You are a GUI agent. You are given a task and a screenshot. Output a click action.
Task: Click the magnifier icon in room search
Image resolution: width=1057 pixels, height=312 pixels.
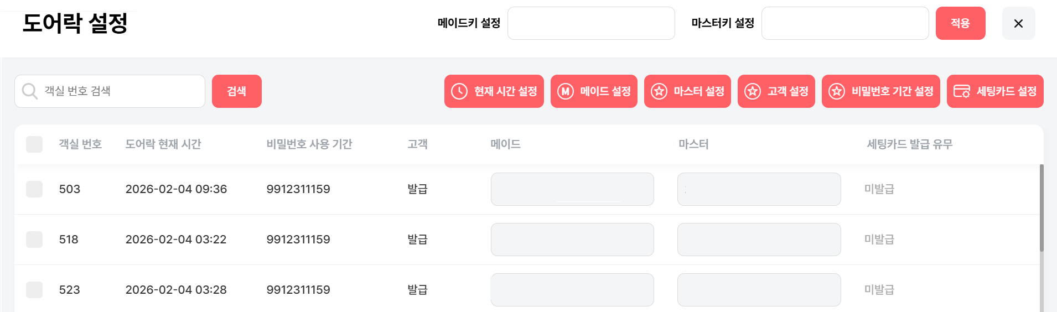(30, 91)
